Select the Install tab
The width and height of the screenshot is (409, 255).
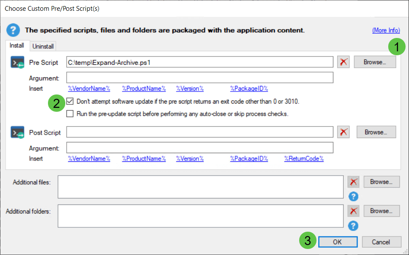tap(17, 46)
